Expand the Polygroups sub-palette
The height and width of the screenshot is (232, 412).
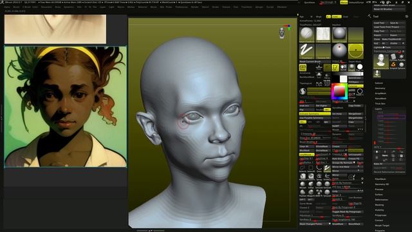(x=380, y=215)
